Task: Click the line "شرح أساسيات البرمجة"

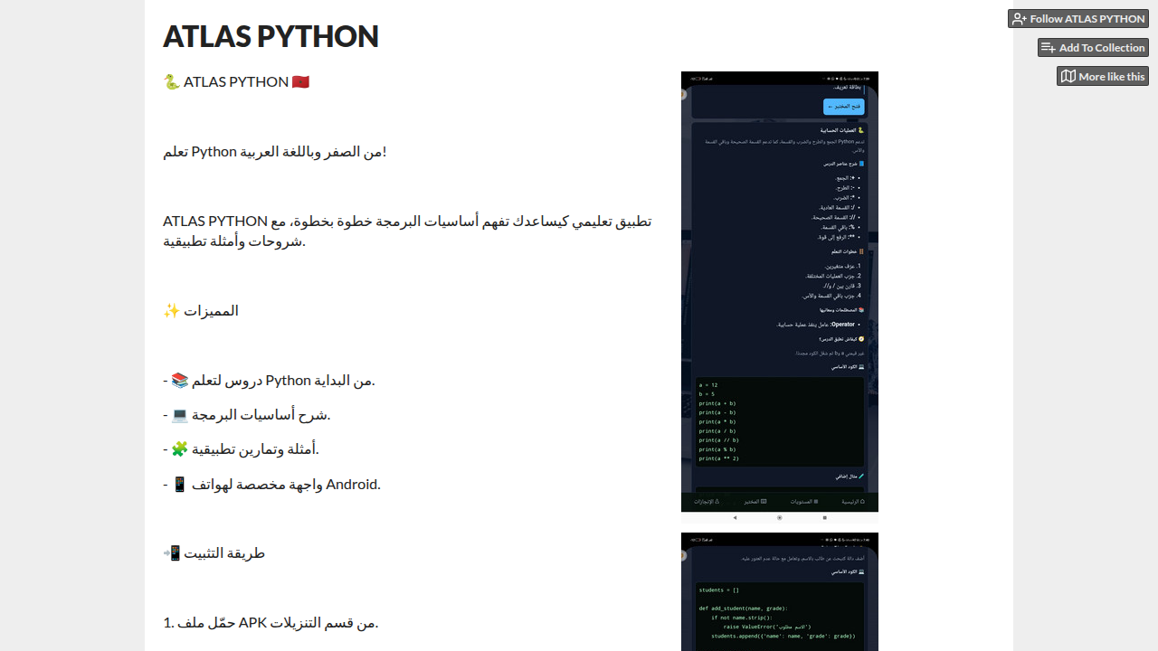Action: click(247, 415)
